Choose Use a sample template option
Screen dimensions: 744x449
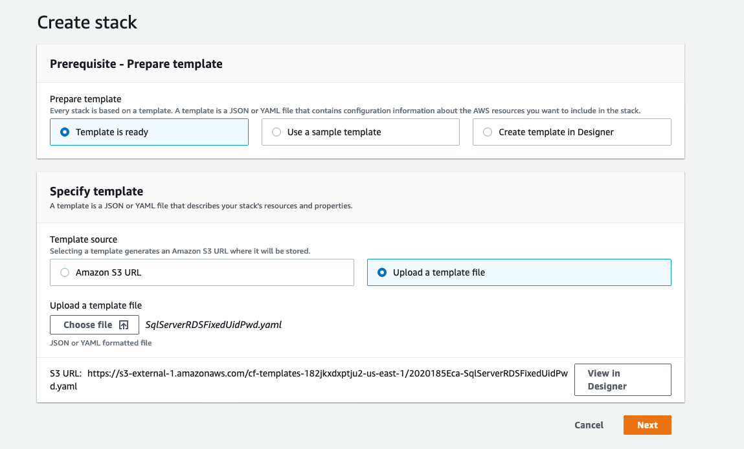pos(276,131)
